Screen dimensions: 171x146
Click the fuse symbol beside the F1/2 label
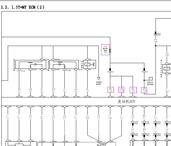[x=110, y=51]
